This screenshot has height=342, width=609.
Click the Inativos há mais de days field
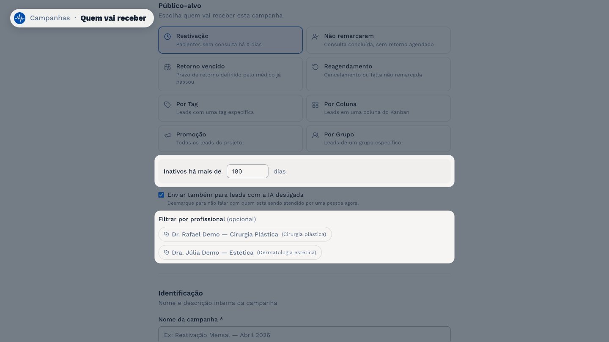tap(247, 171)
